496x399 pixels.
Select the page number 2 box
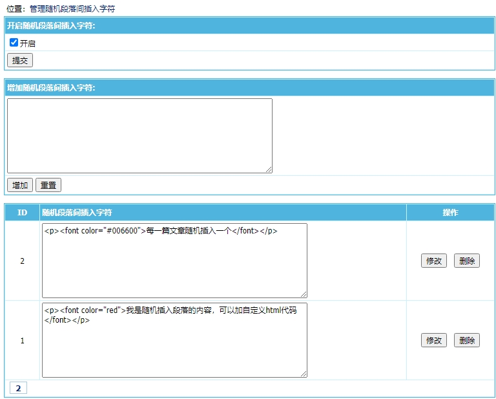[18, 388]
